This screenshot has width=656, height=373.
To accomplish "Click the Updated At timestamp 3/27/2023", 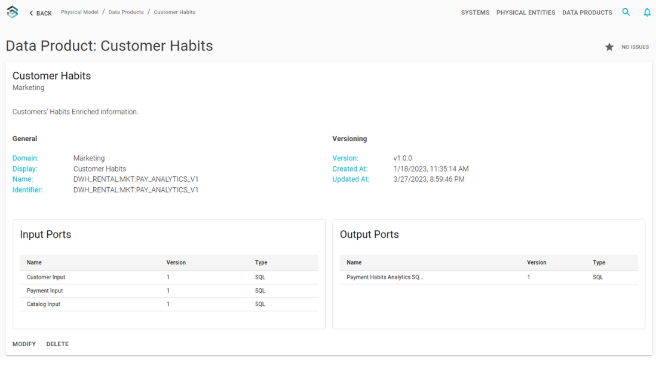I will pyautogui.click(x=429, y=179).
